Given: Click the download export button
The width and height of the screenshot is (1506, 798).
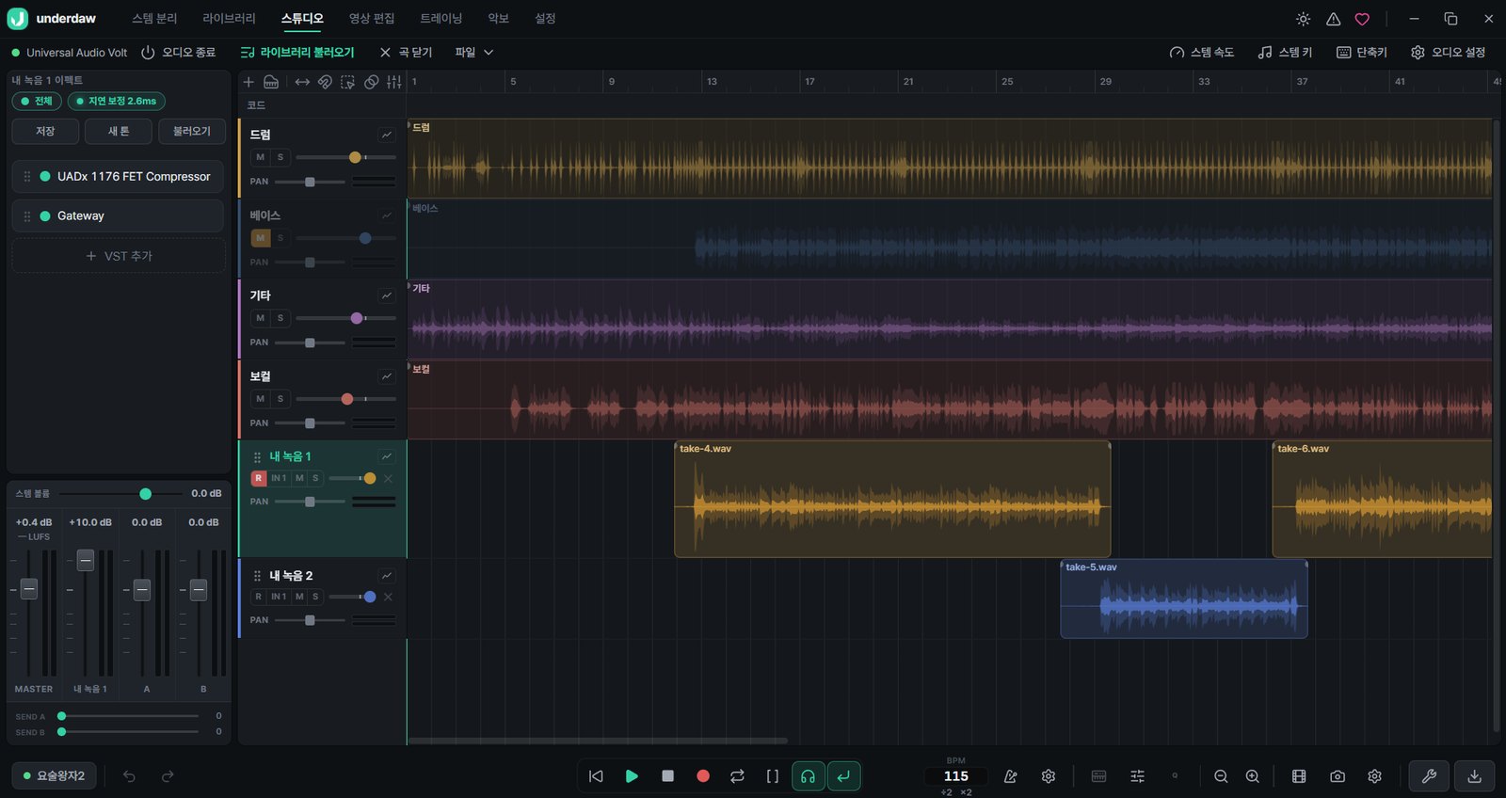Looking at the screenshot, I should 1475,776.
